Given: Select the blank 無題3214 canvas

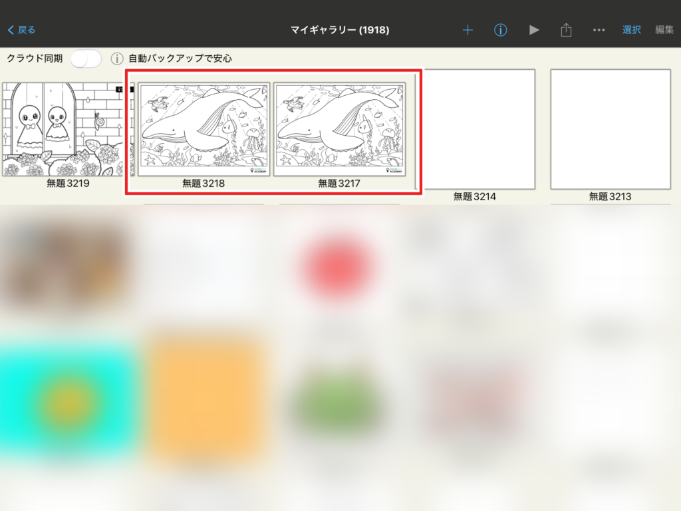Looking at the screenshot, I should click(475, 129).
